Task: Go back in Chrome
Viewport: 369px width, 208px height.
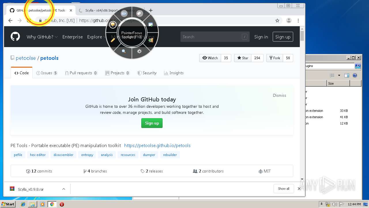Action: point(10,21)
